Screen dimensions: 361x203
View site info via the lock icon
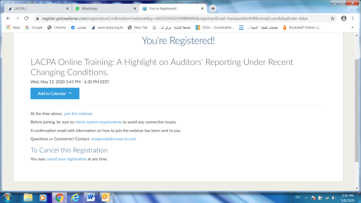tap(37, 18)
